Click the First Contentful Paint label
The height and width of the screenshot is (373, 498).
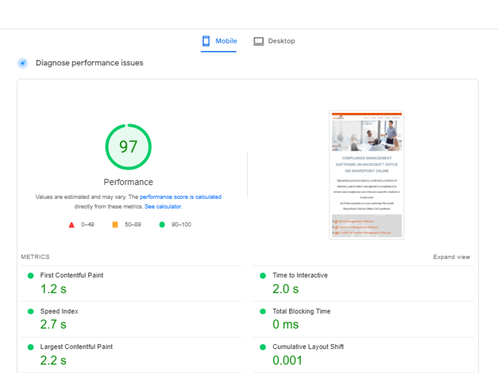72,276
